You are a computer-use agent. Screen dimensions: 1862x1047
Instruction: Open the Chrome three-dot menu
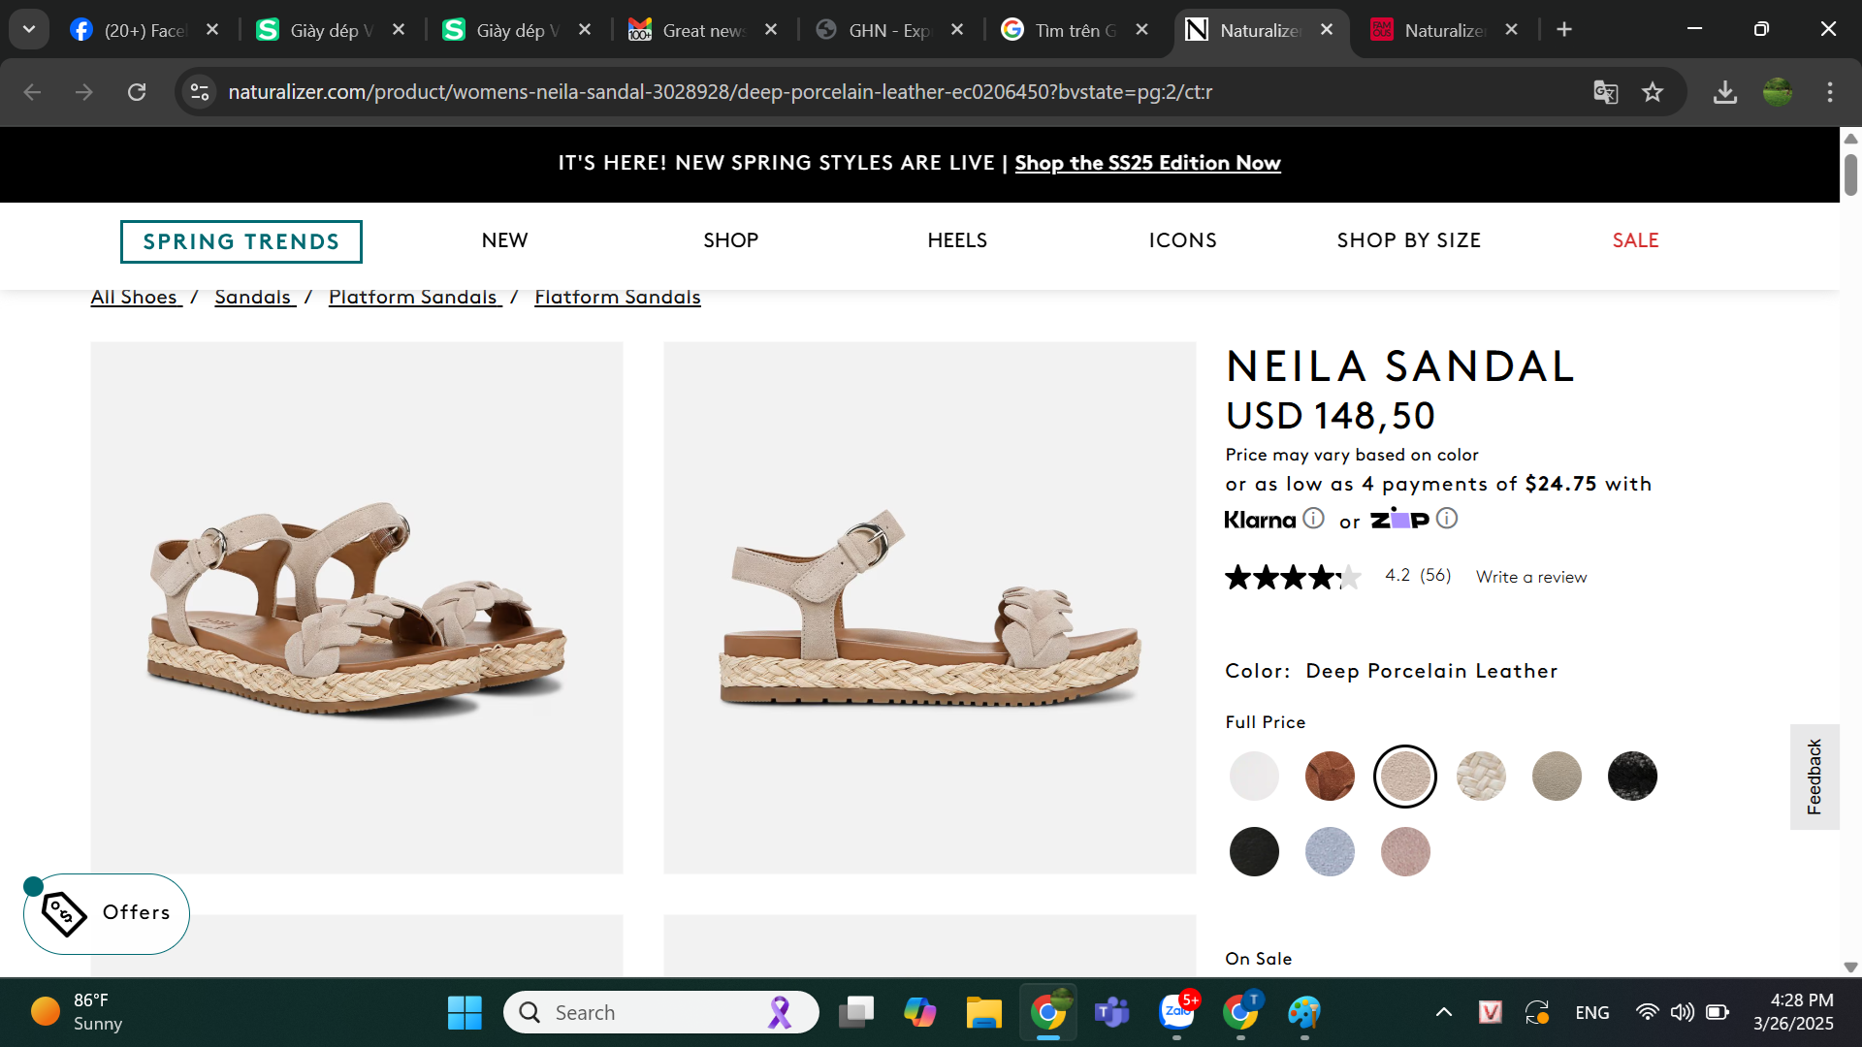click(x=1830, y=92)
